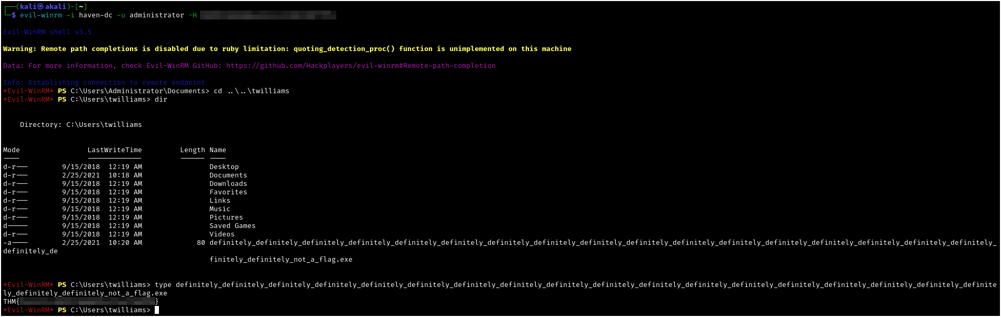Click the THM flag output line
Viewport: 1001px width, 317px height.
81,302
